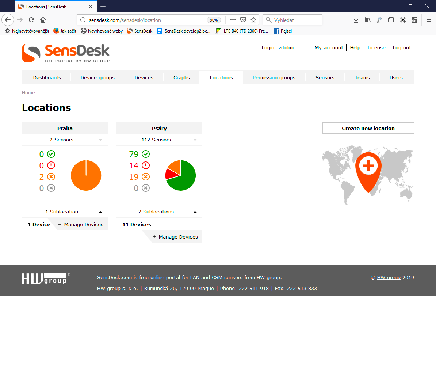The height and width of the screenshot is (381, 436).
Task: Expand the 112 Sensors dropdown in Psáry
Action: click(x=195, y=140)
